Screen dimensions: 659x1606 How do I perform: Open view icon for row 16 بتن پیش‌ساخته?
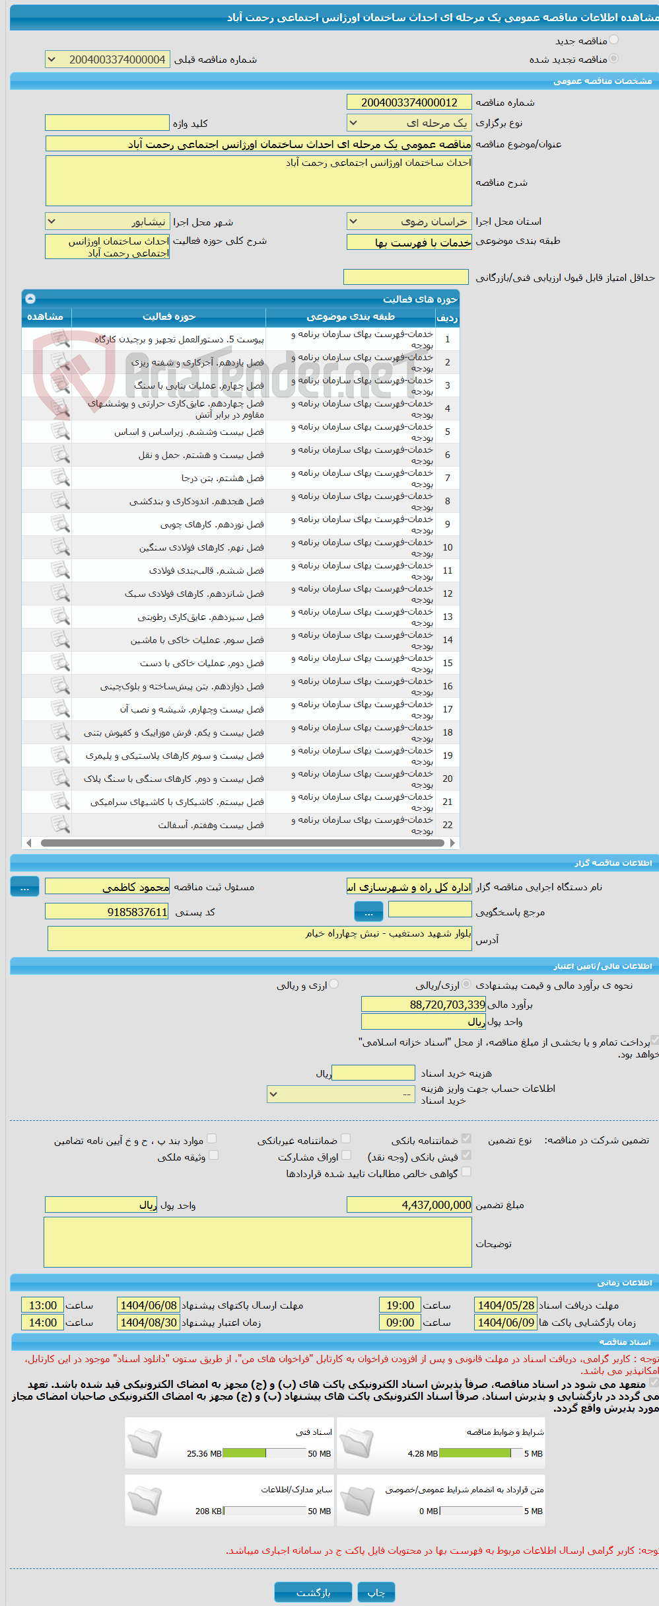pyautogui.click(x=60, y=686)
